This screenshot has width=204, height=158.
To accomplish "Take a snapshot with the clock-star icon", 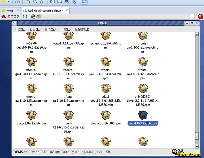I will [28, 2].
